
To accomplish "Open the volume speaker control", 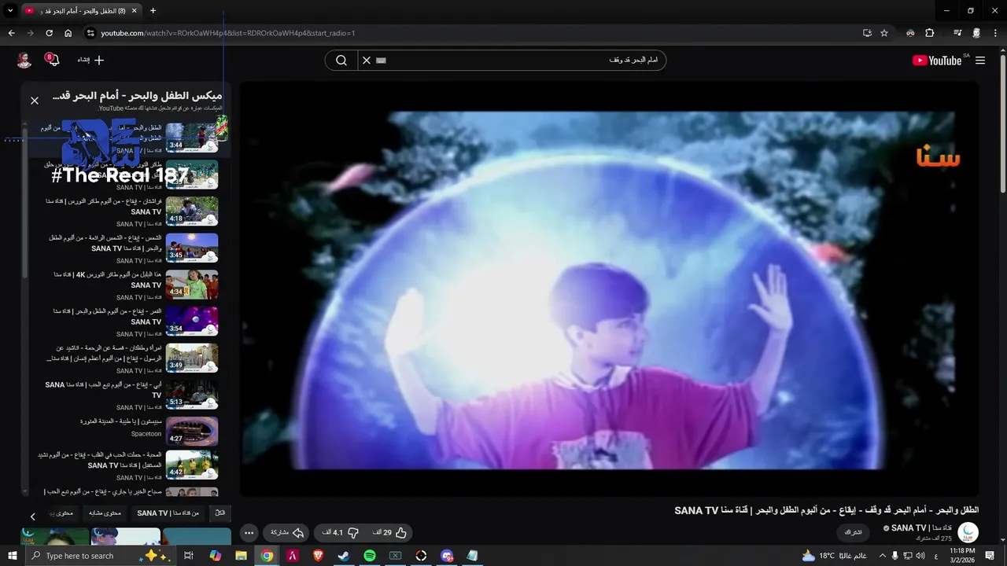I will [x=920, y=556].
